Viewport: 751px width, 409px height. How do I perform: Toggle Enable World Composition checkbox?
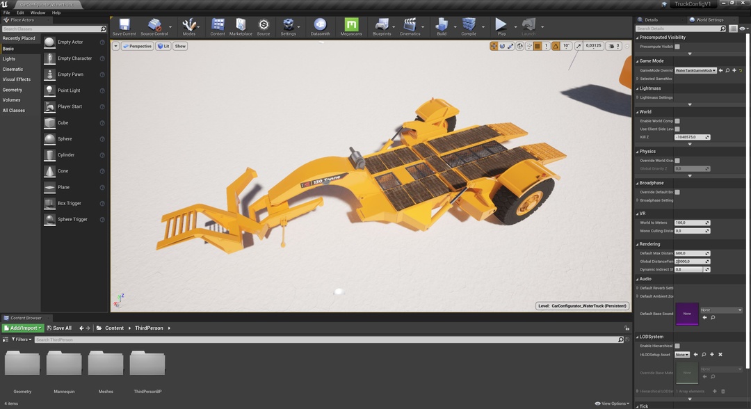tap(677, 121)
